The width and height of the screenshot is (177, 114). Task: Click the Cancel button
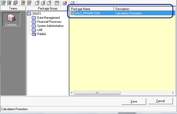pos(160,101)
